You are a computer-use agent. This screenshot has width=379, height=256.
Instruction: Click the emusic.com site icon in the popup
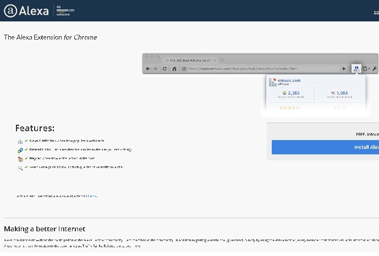(x=273, y=82)
